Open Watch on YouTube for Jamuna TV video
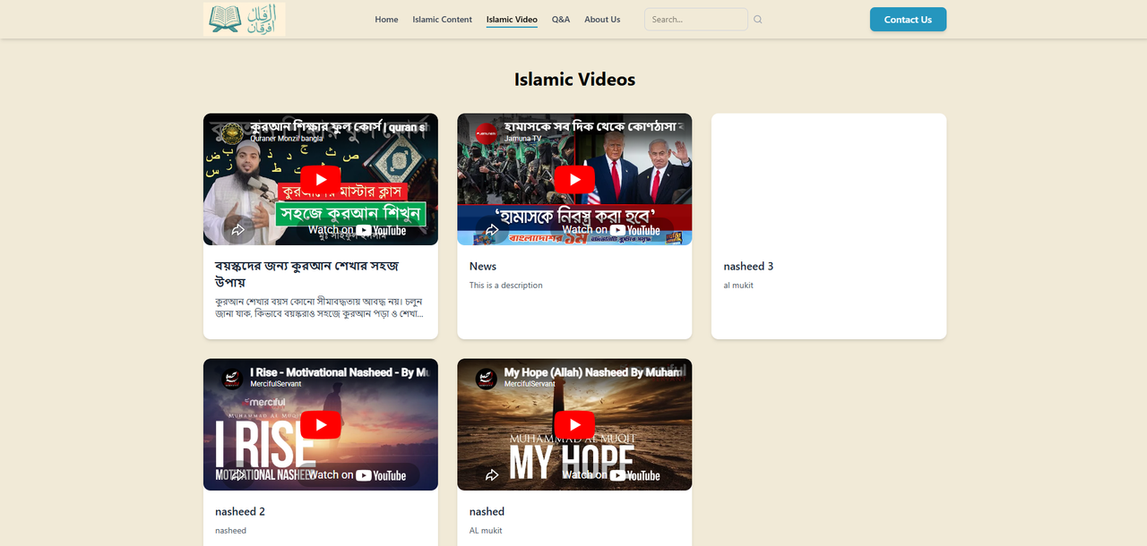The height and width of the screenshot is (546, 1147). (x=611, y=230)
